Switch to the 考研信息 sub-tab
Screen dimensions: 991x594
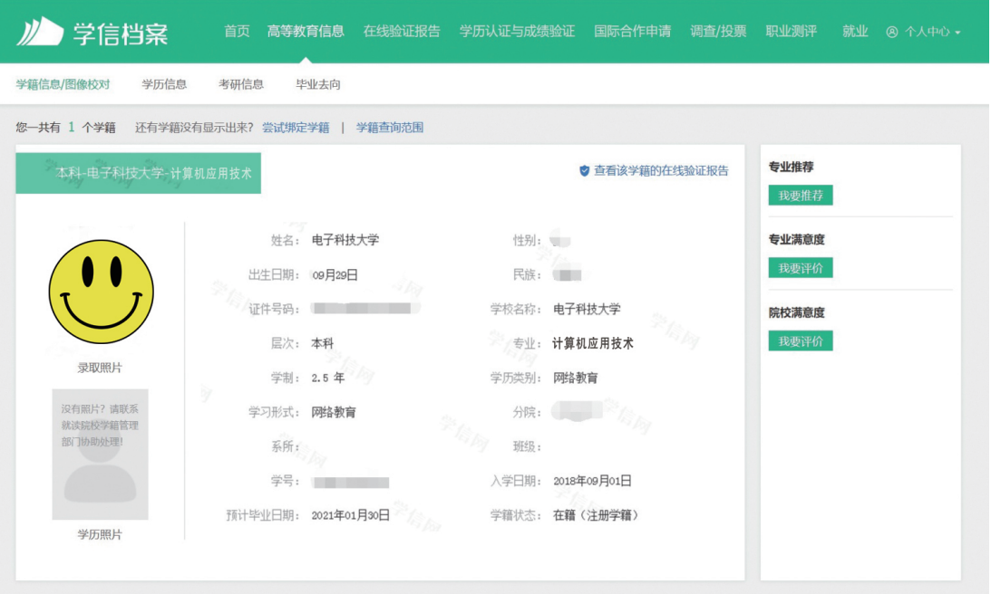(241, 84)
